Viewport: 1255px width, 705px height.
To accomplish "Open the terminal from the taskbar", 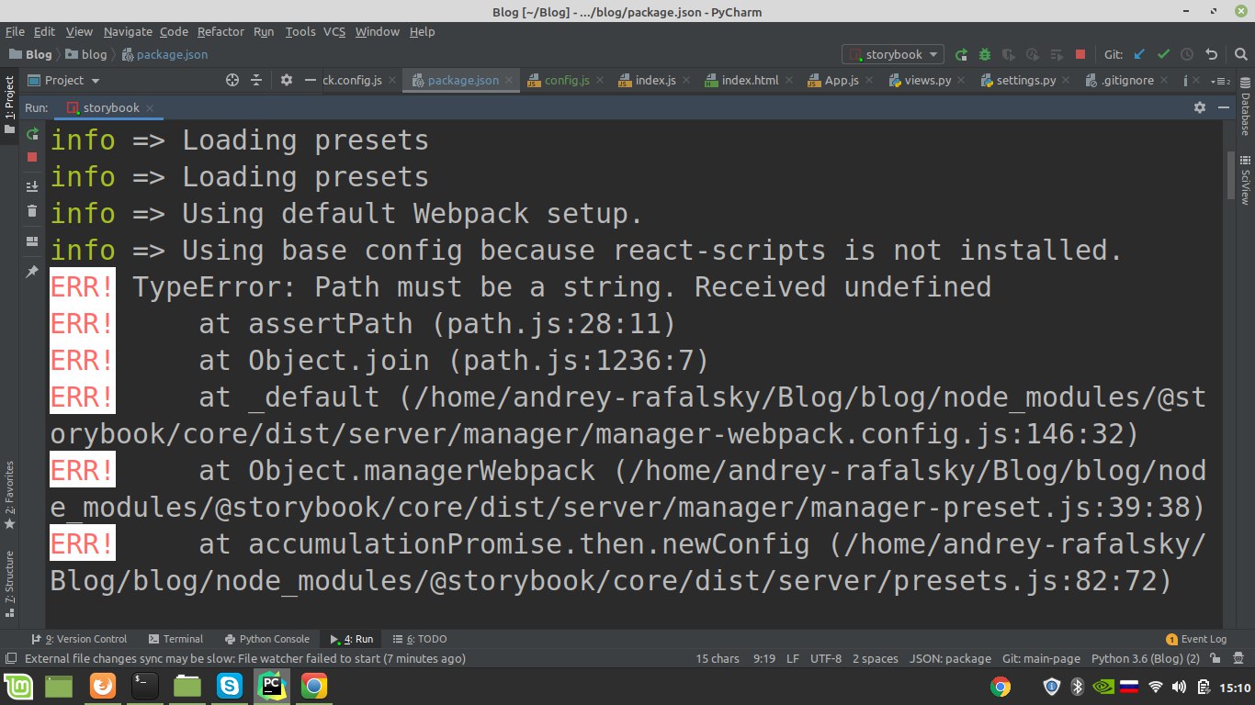I will coord(144,686).
